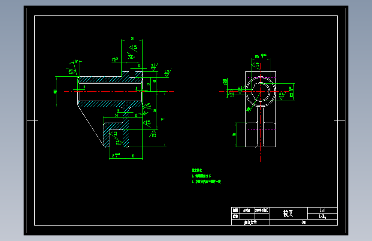Select the date cell ending "年7月1日"
The image size is (372, 241).
tap(262, 211)
